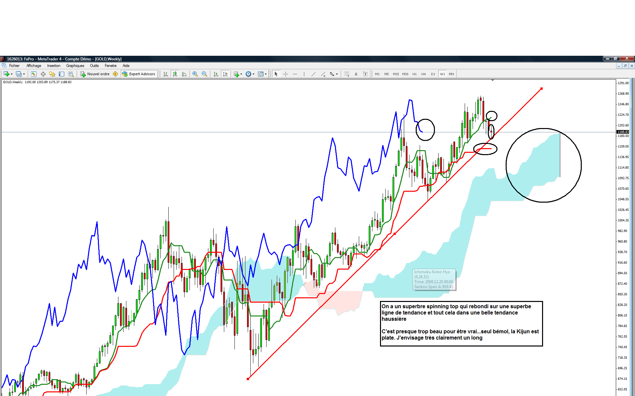Screen dimensions: 635x396
Task: Select the draw trendline tool
Action: 313,74
